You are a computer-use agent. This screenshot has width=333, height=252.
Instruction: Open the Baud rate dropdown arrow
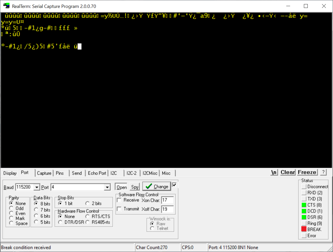pyautogui.click(x=37, y=187)
